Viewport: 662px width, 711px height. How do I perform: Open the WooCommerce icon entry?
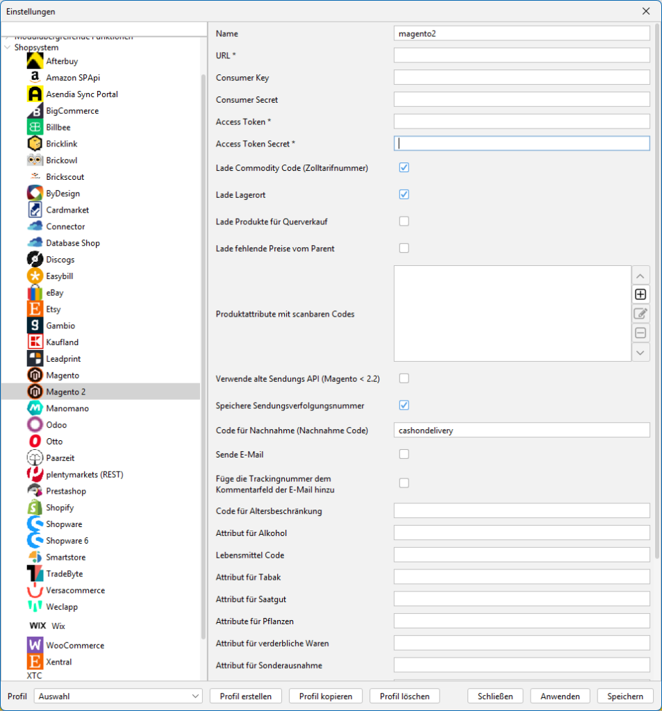click(x=35, y=645)
